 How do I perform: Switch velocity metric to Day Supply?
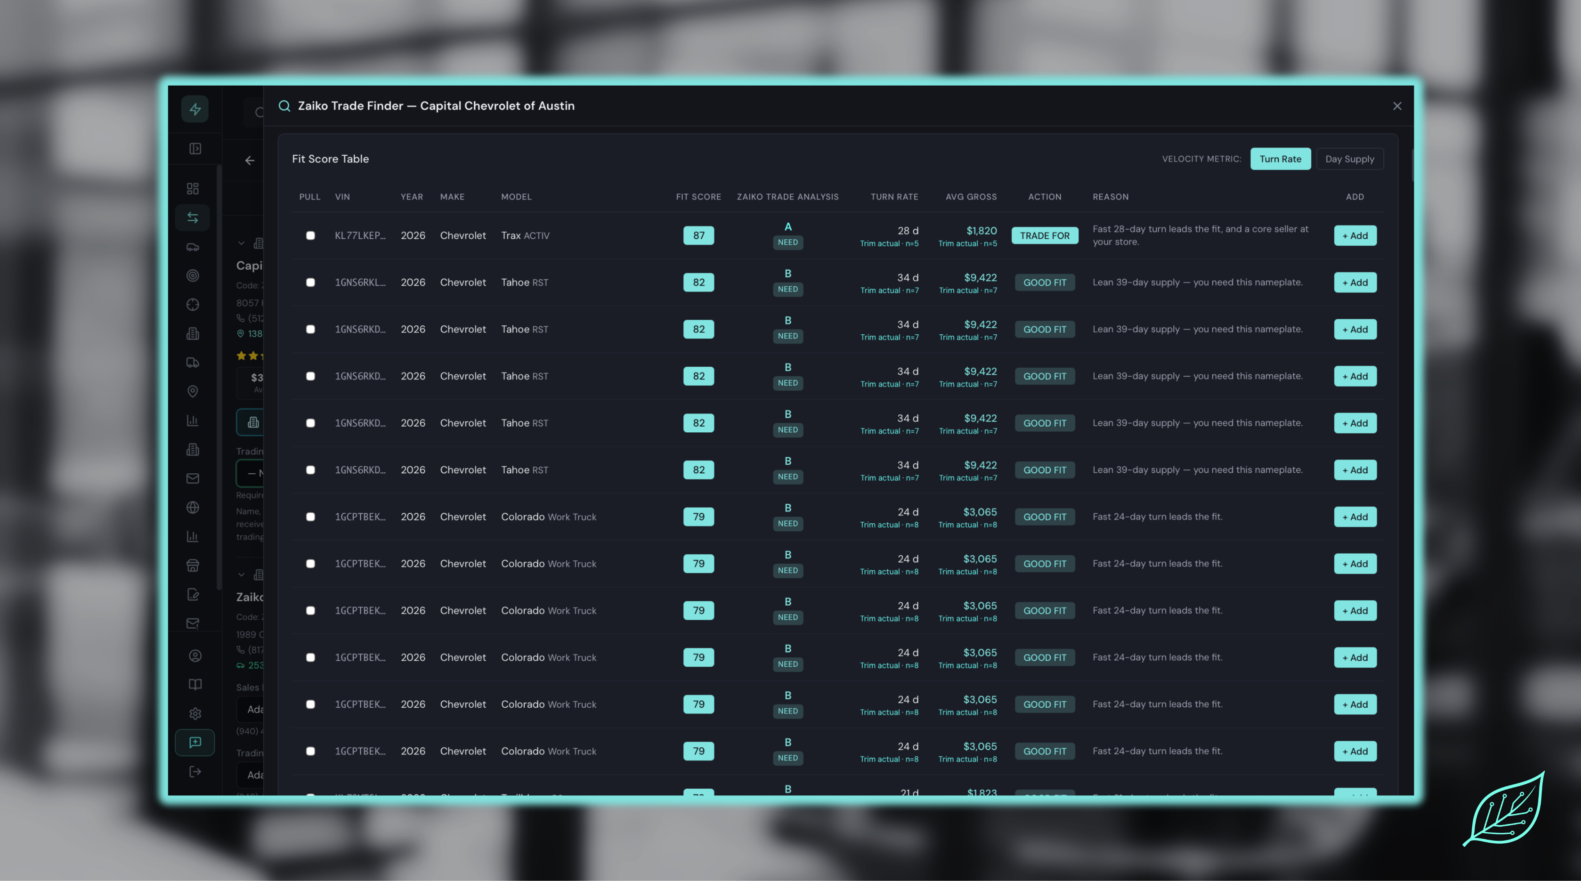1350,159
